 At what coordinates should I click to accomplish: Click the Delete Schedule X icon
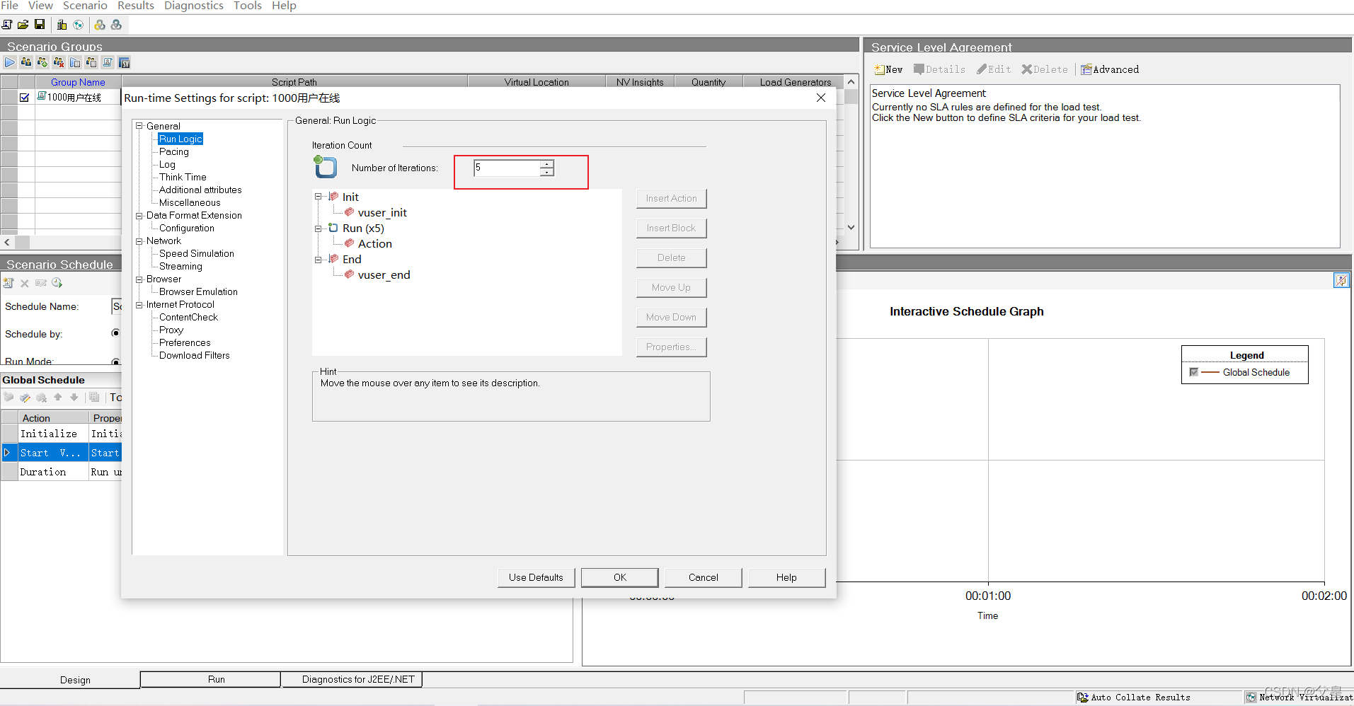[25, 283]
